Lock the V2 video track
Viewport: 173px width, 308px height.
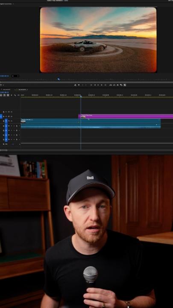[x=3, y=116]
